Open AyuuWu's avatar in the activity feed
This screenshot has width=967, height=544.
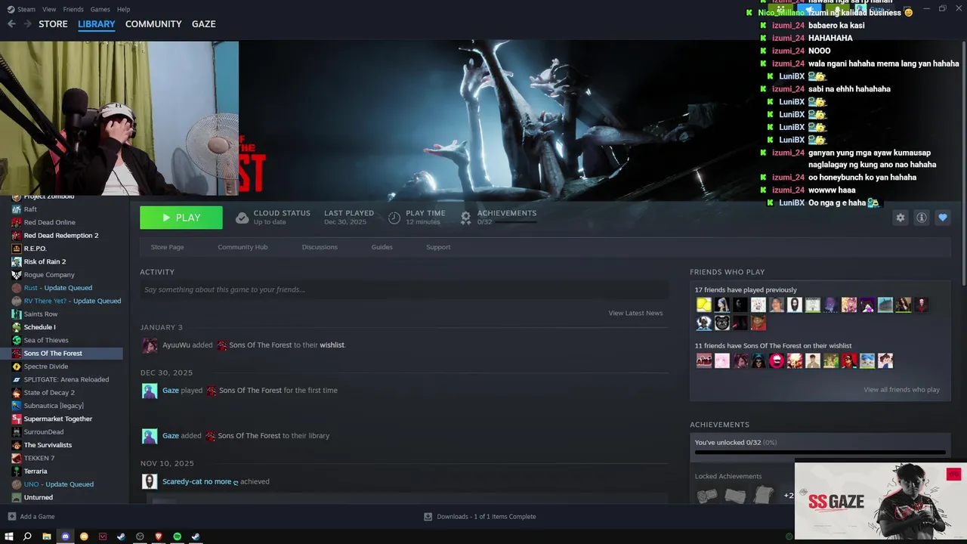pyautogui.click(x=150, y=345)
